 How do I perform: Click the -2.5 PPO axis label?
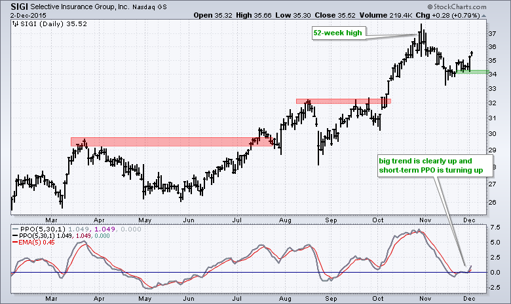[x=494, y=288]
